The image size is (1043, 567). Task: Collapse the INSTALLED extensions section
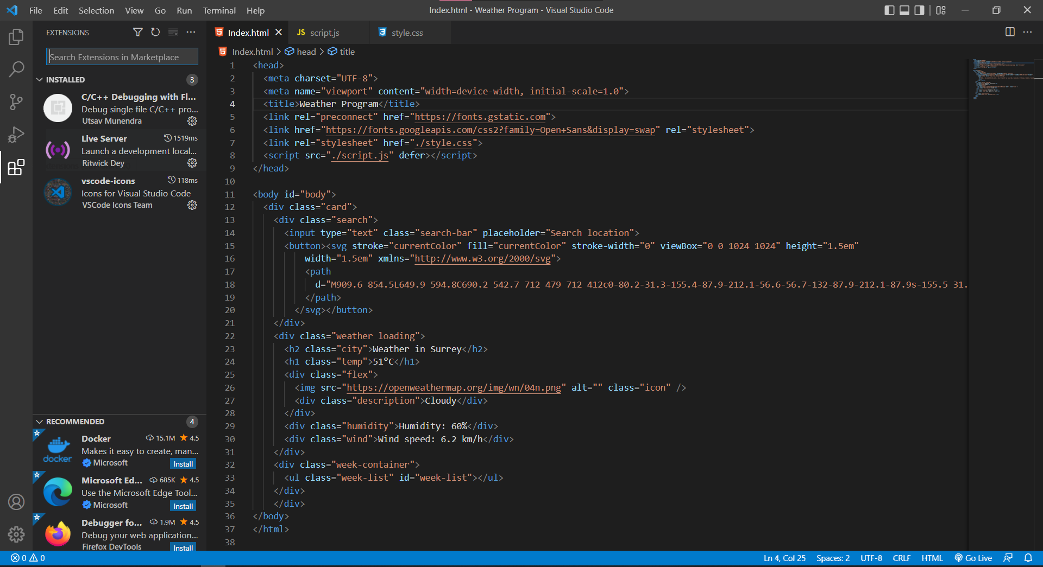click(x=40, y=79)
